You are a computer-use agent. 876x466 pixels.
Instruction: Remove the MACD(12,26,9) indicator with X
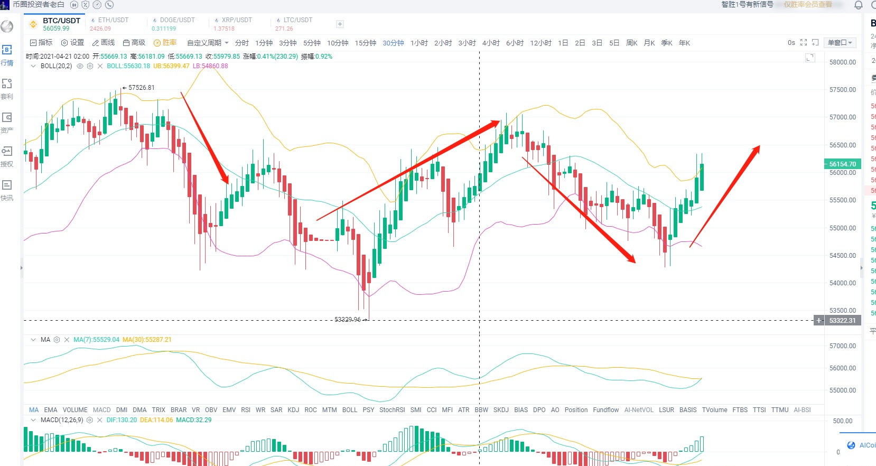[x=100, y=420]
